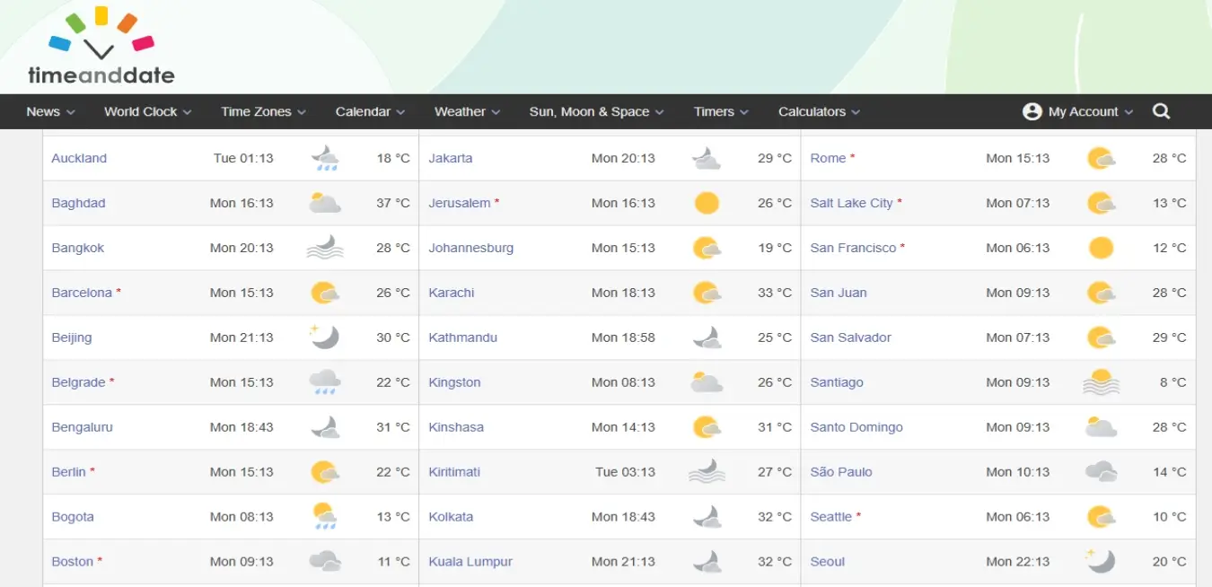Expand the World Clock dropdown arrow
The height and width of the screenshot is (587, 1212).
click(x=187, y=112)
